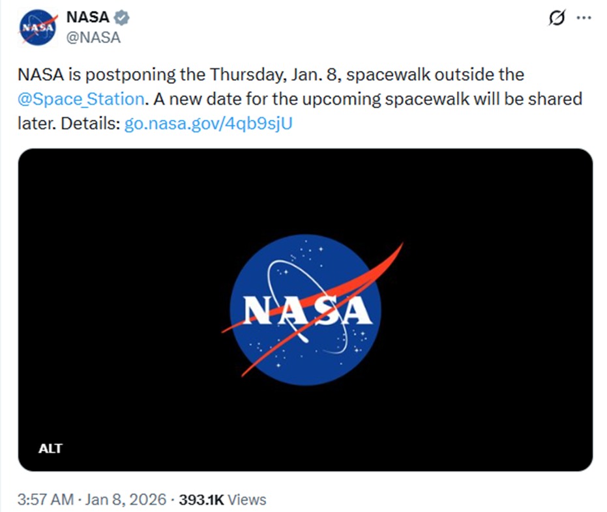Click the word Views after the count
Viewport: 607px width, 512px height.
pyautogui.click(x=247, y=500)
